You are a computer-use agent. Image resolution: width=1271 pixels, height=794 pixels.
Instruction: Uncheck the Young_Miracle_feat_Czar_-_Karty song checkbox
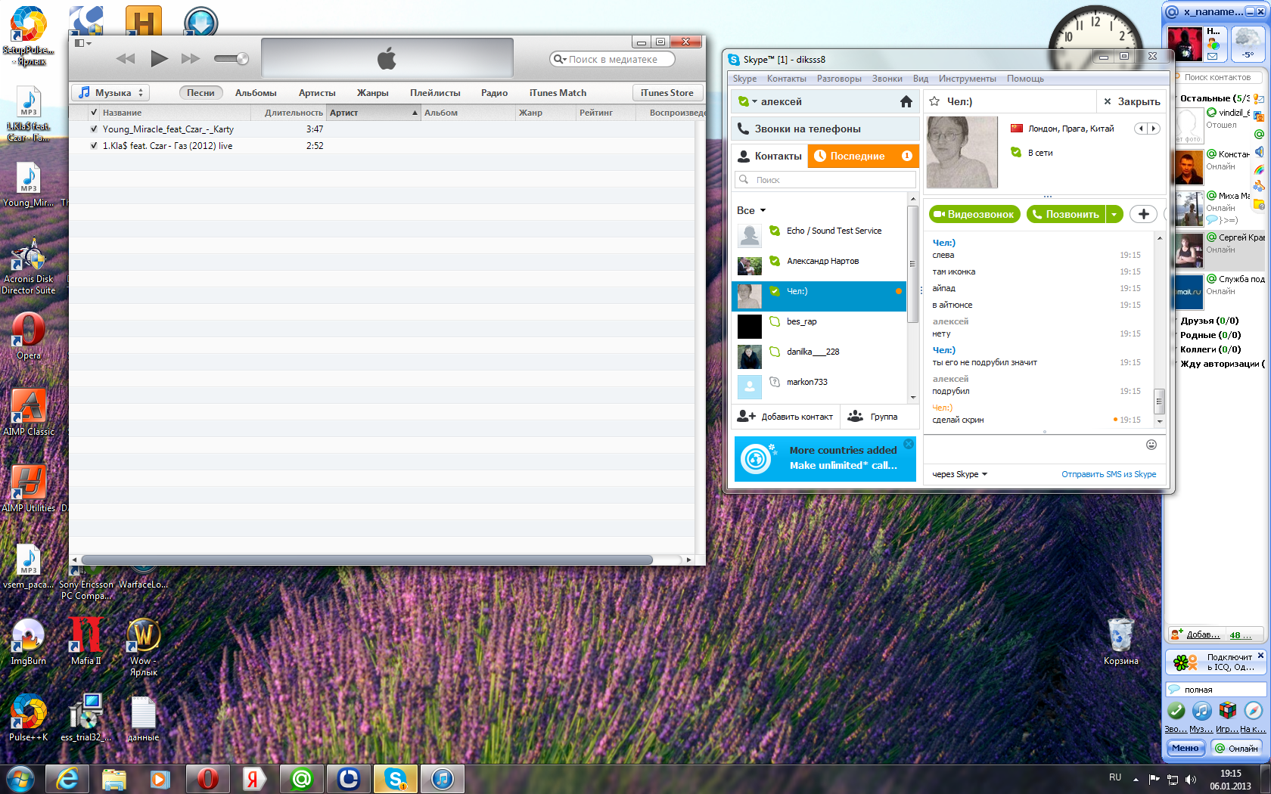(94, 129)
